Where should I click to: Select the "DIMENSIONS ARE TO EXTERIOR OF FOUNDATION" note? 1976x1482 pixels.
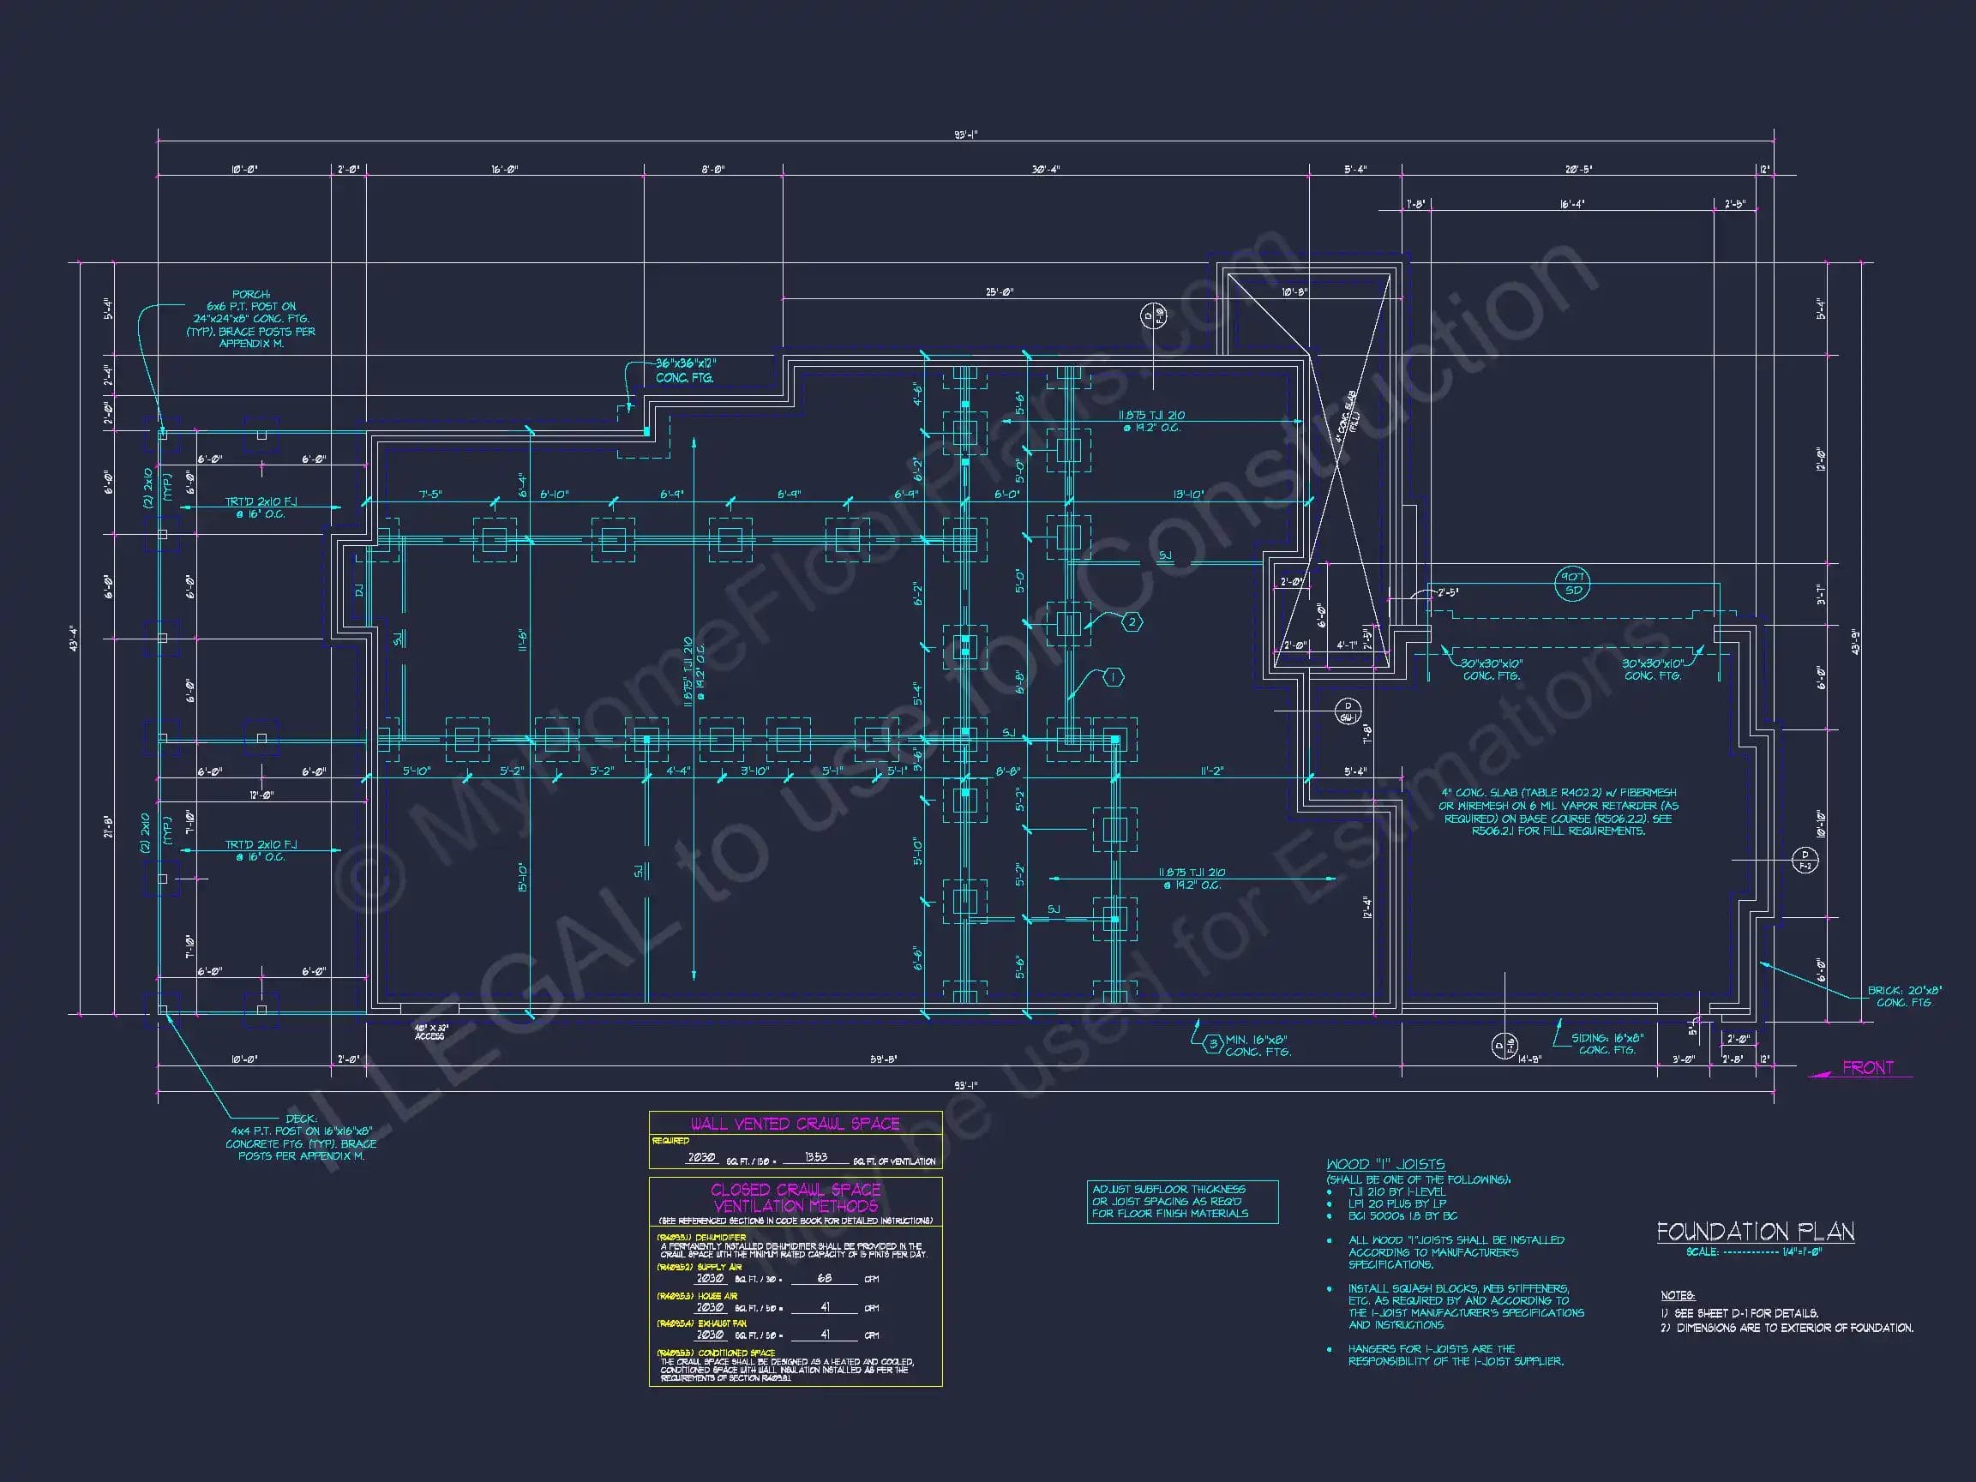tap(1787, 1329)
